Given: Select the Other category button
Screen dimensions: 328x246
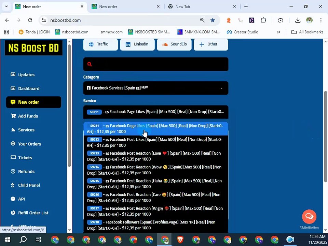Looking at the screenshot, I should point(211,44).
